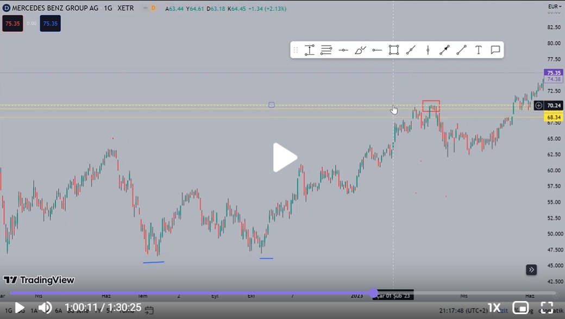
Task: Select the brush drawing tool
Action: 360,50
